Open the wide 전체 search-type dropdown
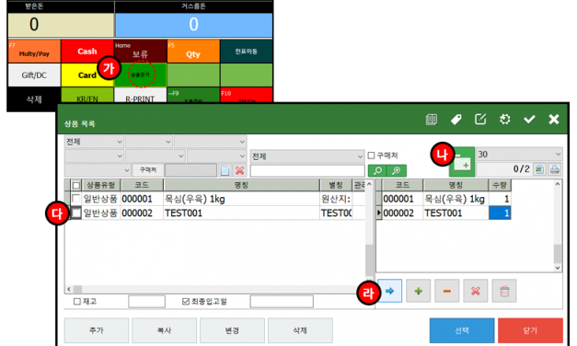Viewport: 577px width, 346px height. 307,156
